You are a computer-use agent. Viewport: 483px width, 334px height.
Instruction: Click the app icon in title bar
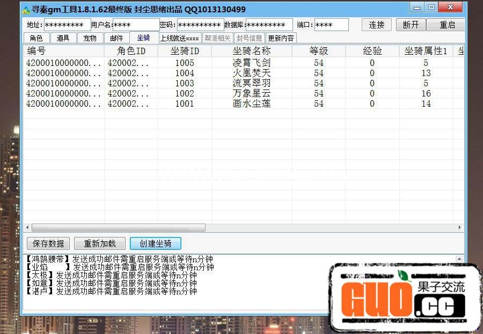[x=26, y=10]
